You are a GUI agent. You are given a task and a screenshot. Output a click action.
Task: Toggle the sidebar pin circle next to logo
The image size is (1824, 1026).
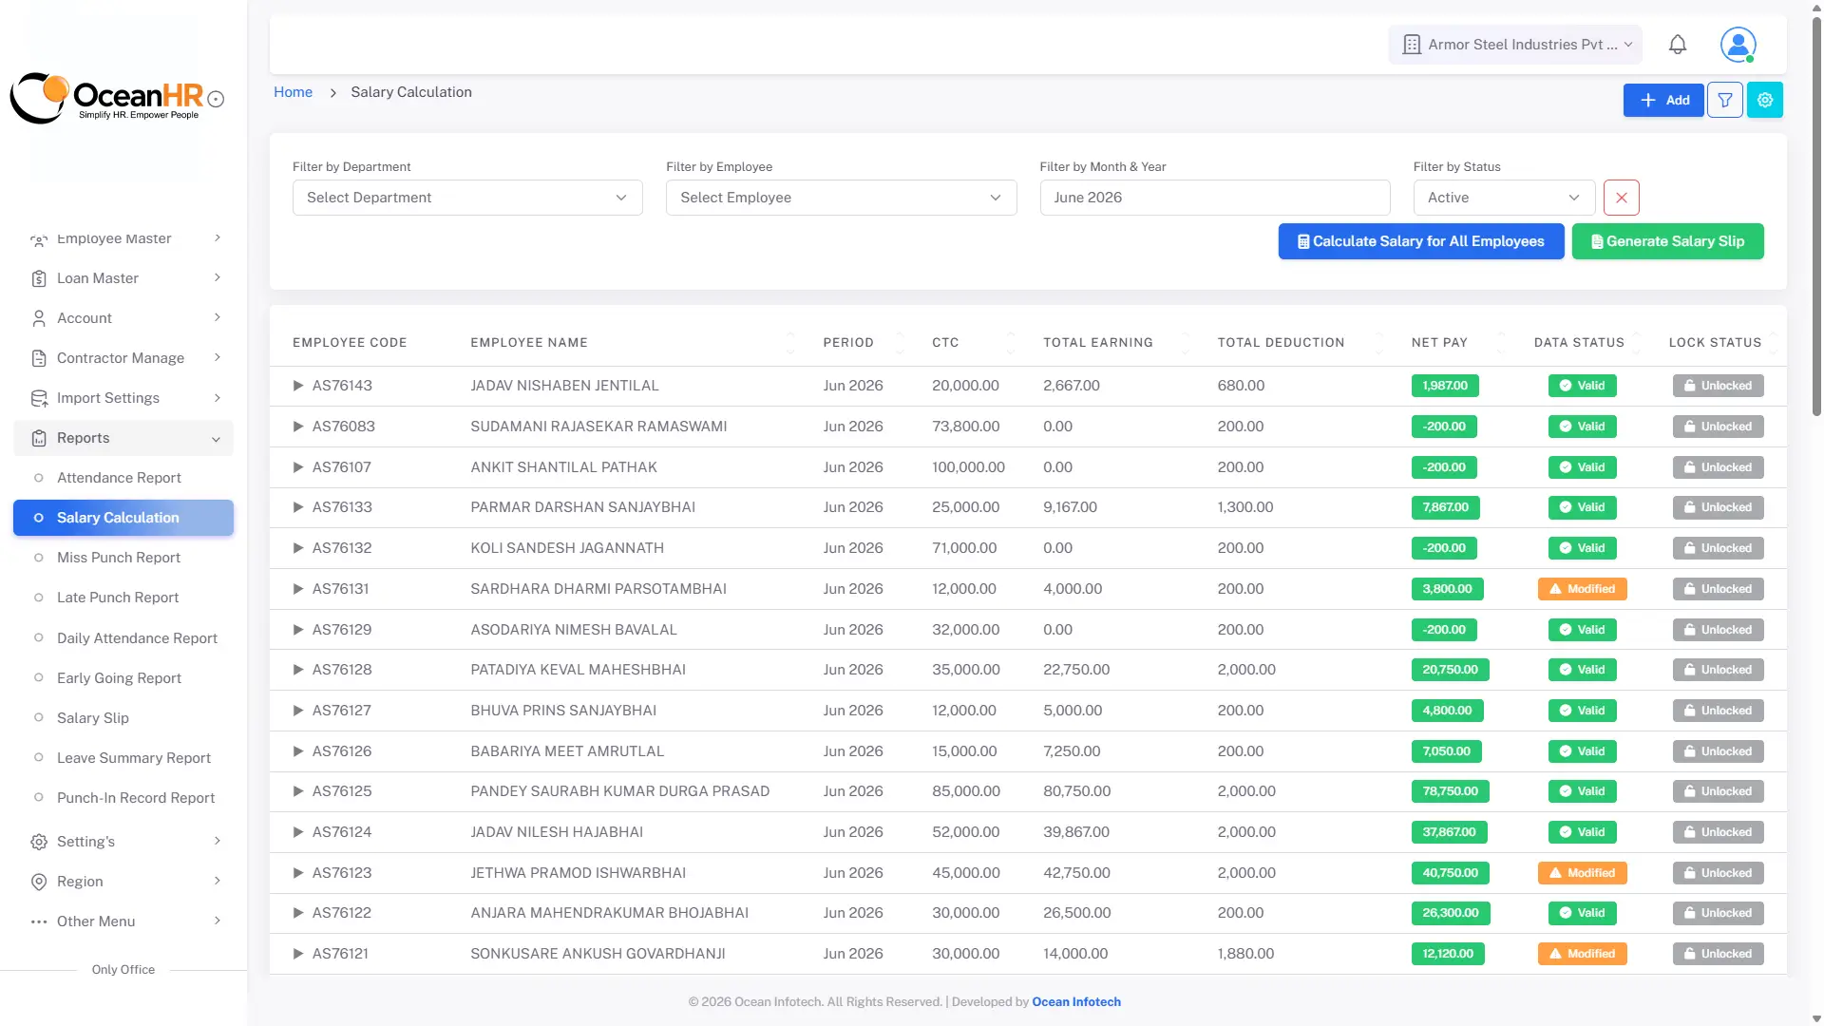point(216,99)
